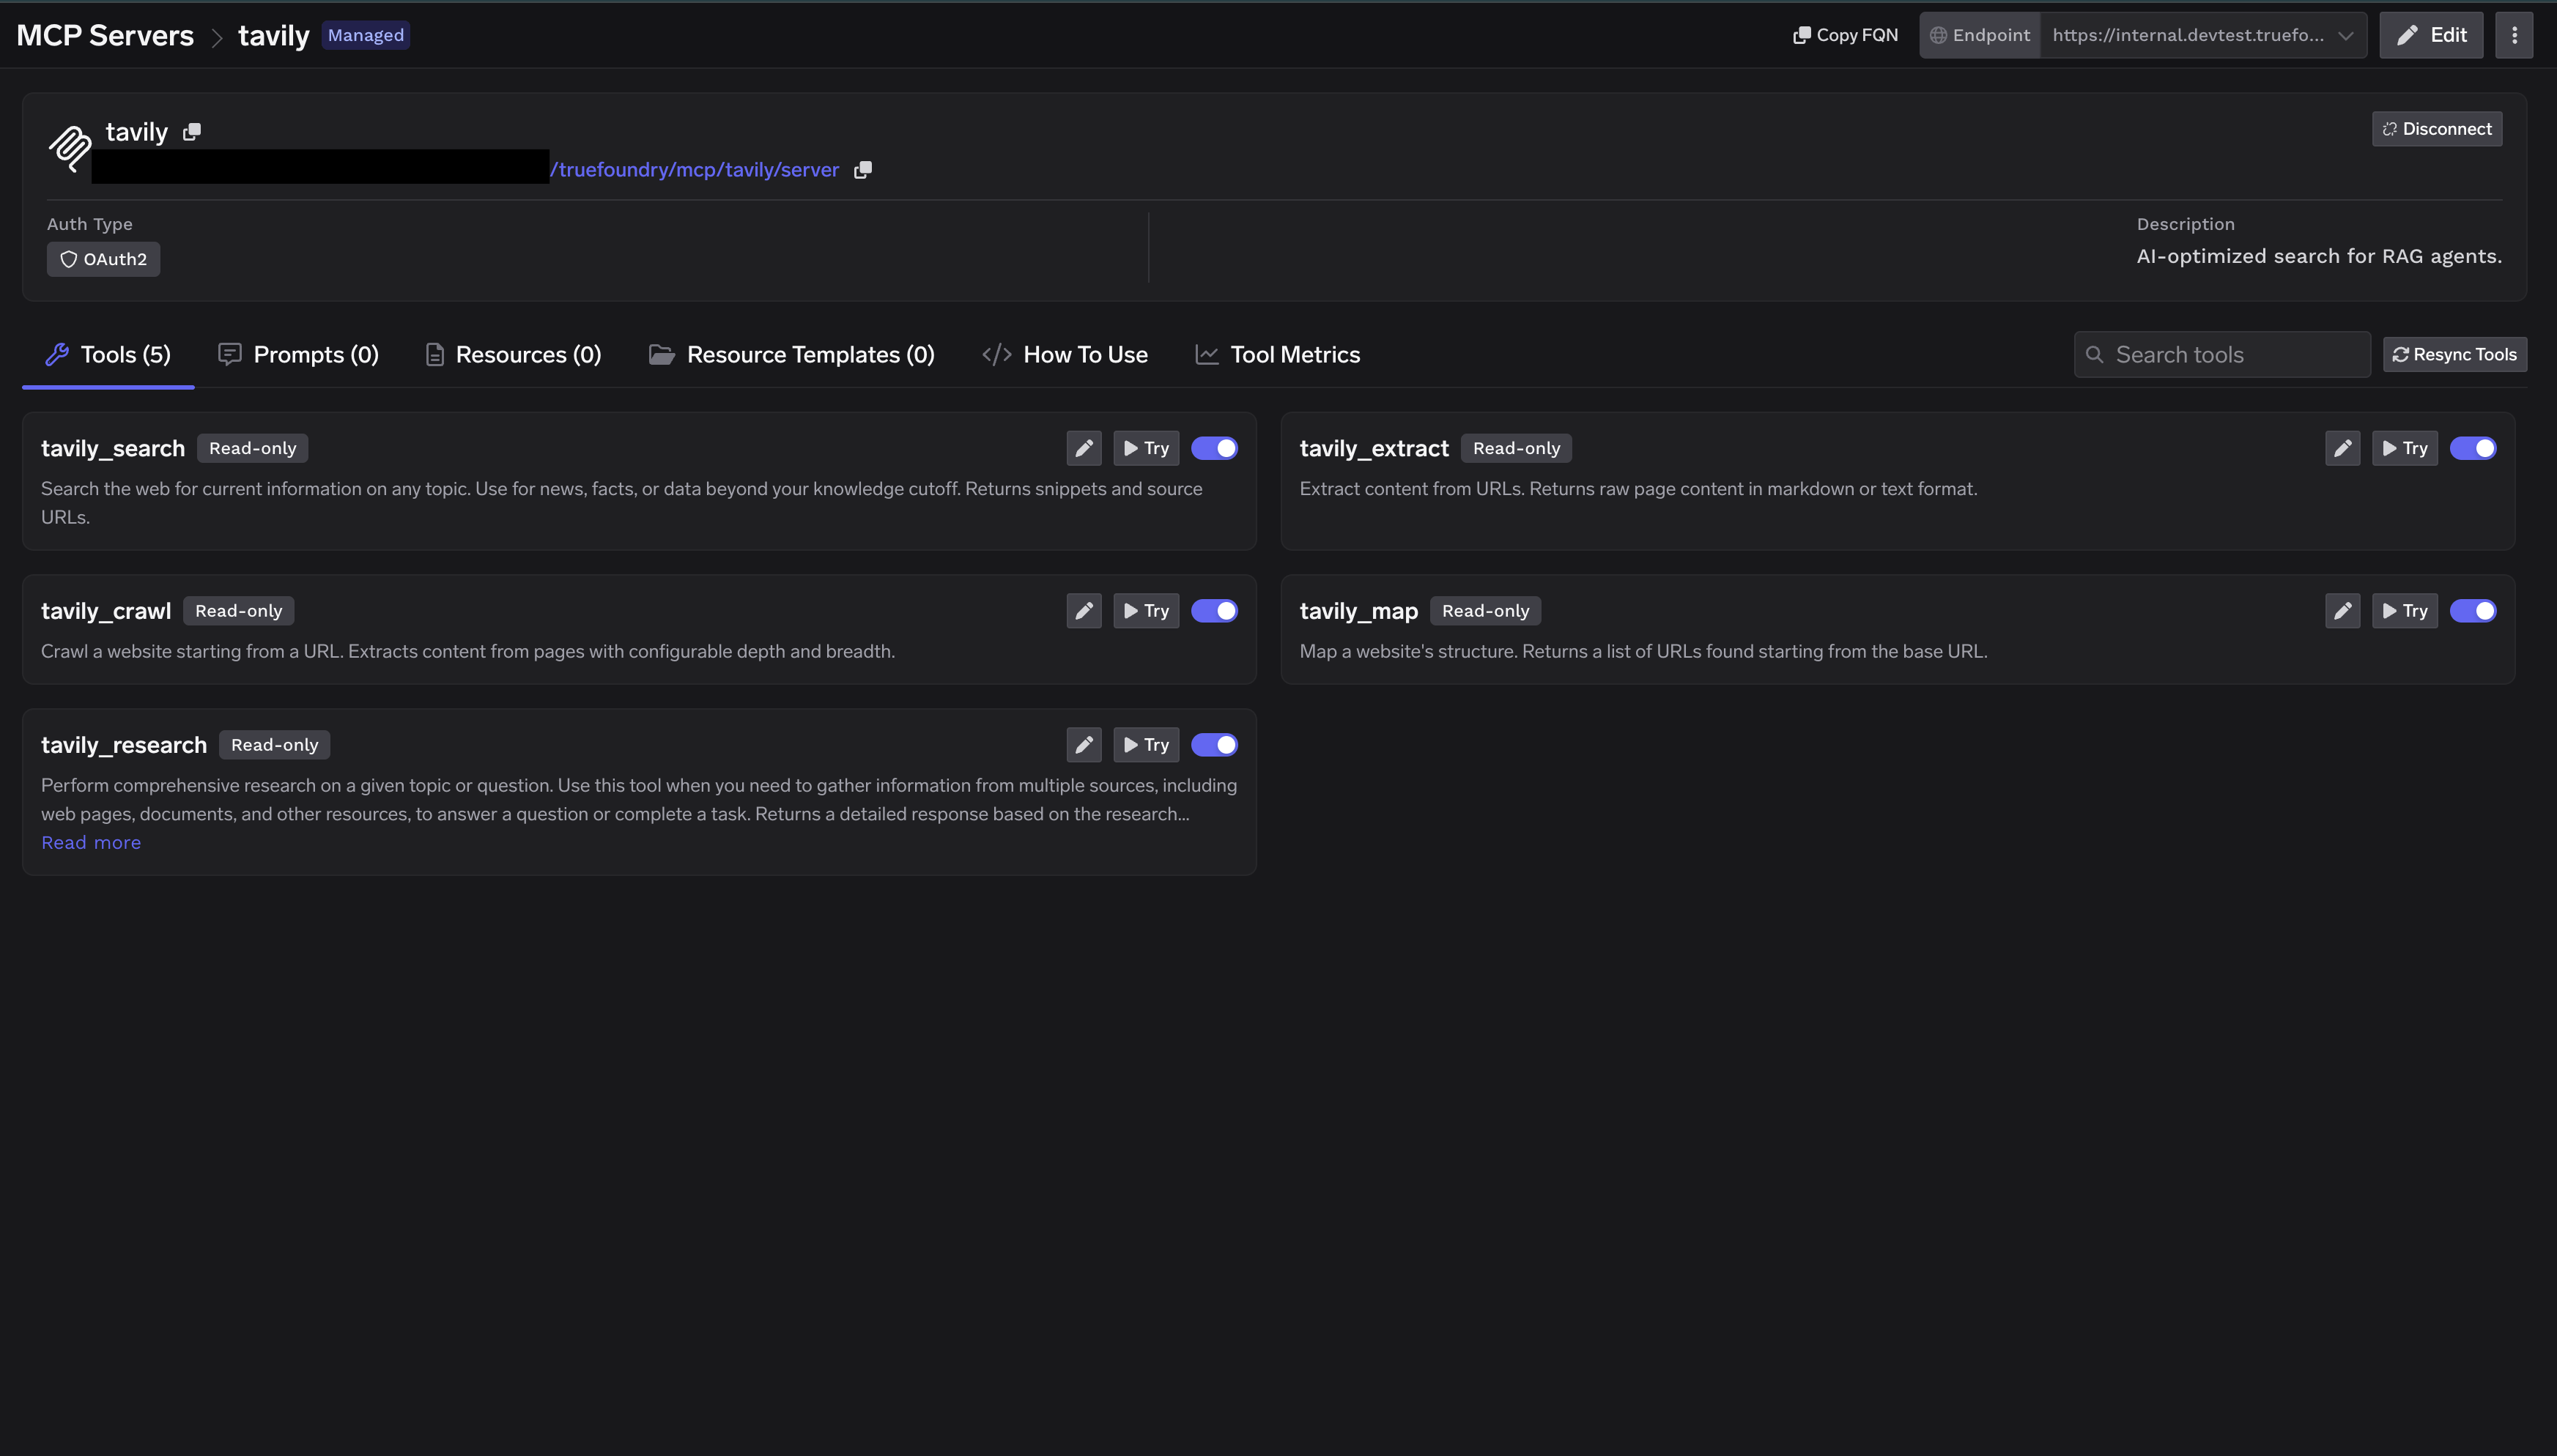Click the Read-only badge on tavily_crawl
Screen dimensions: 2557x1456
click(238, 611)
